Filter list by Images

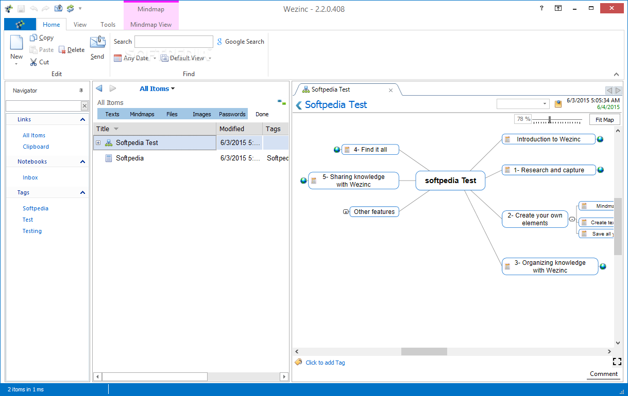[202, 114]
